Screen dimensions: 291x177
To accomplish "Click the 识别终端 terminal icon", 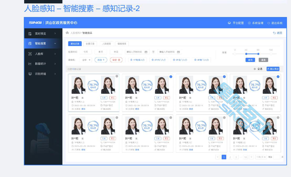I will pos(30,74).
